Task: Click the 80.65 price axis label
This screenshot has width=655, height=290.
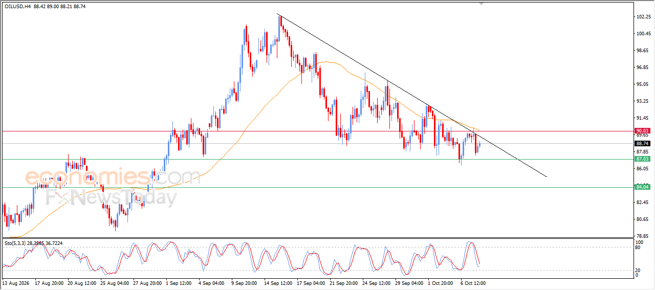Action: [643, 219]
